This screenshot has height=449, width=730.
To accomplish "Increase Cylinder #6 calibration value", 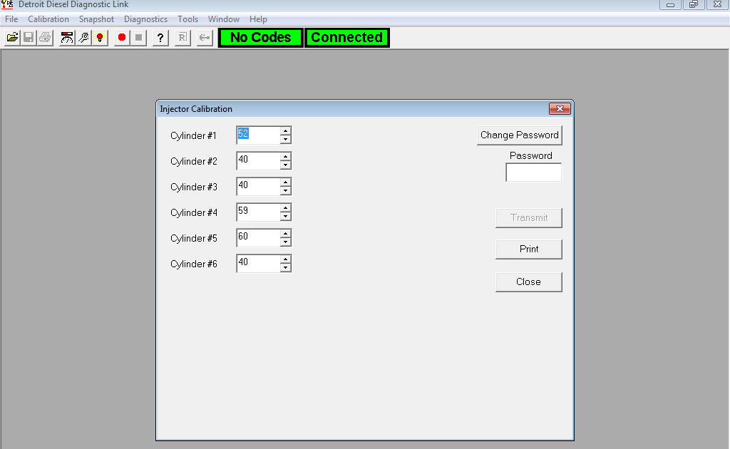I will [x=286, y=259].
